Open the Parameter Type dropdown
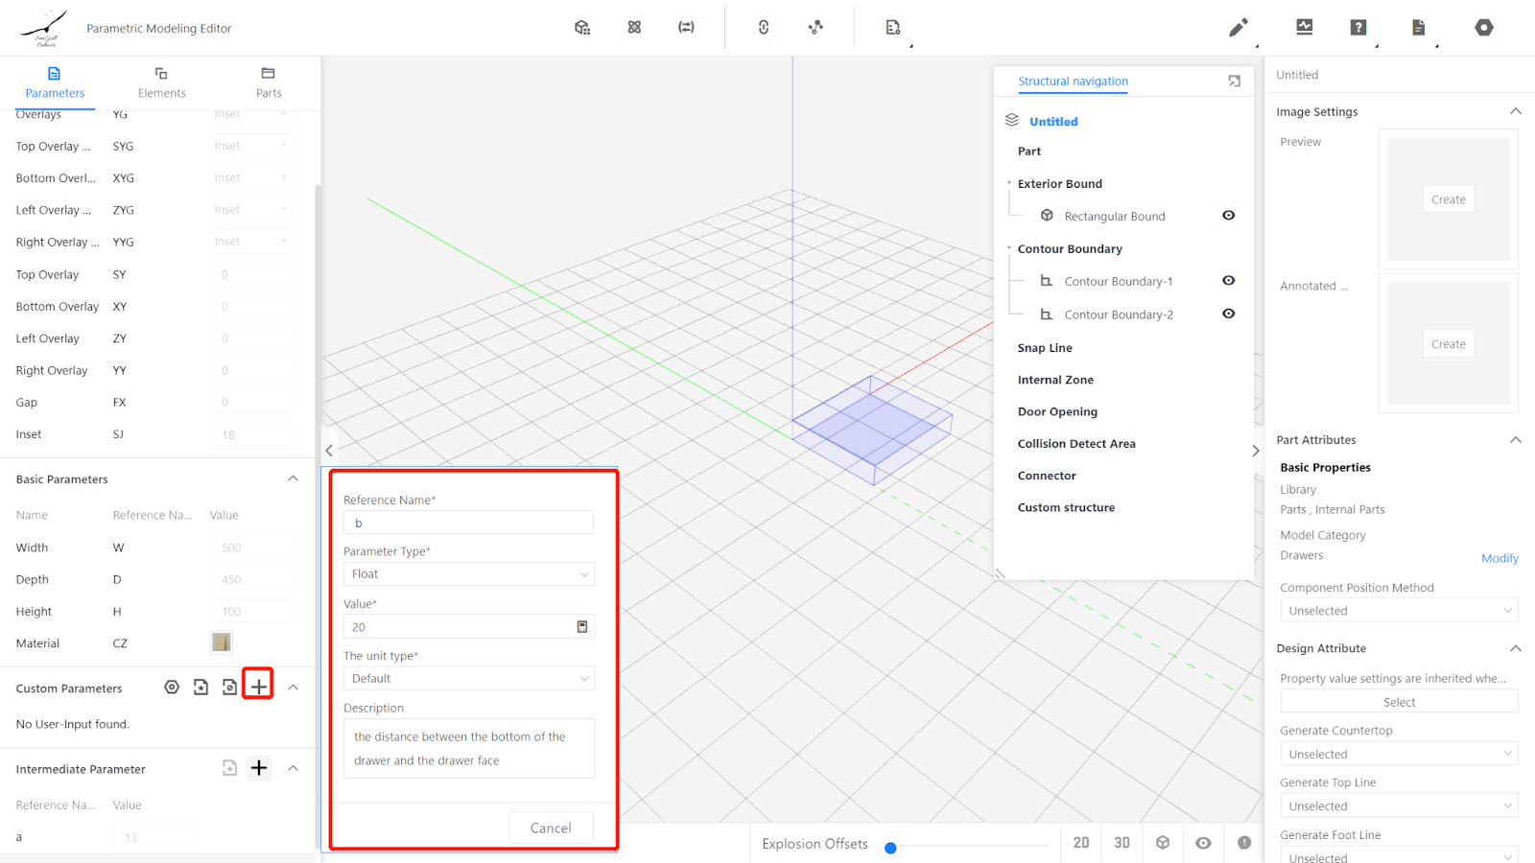 (x=468, y=574)
